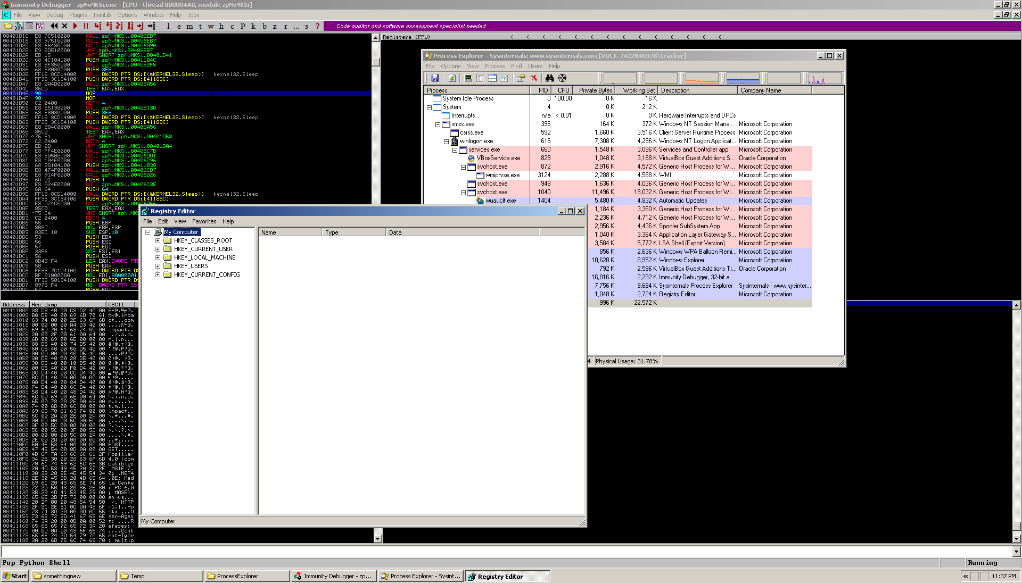Screen dimensions: 1022x583
Task: Click the red question mark help icon
Action: (x=317, y=26)
